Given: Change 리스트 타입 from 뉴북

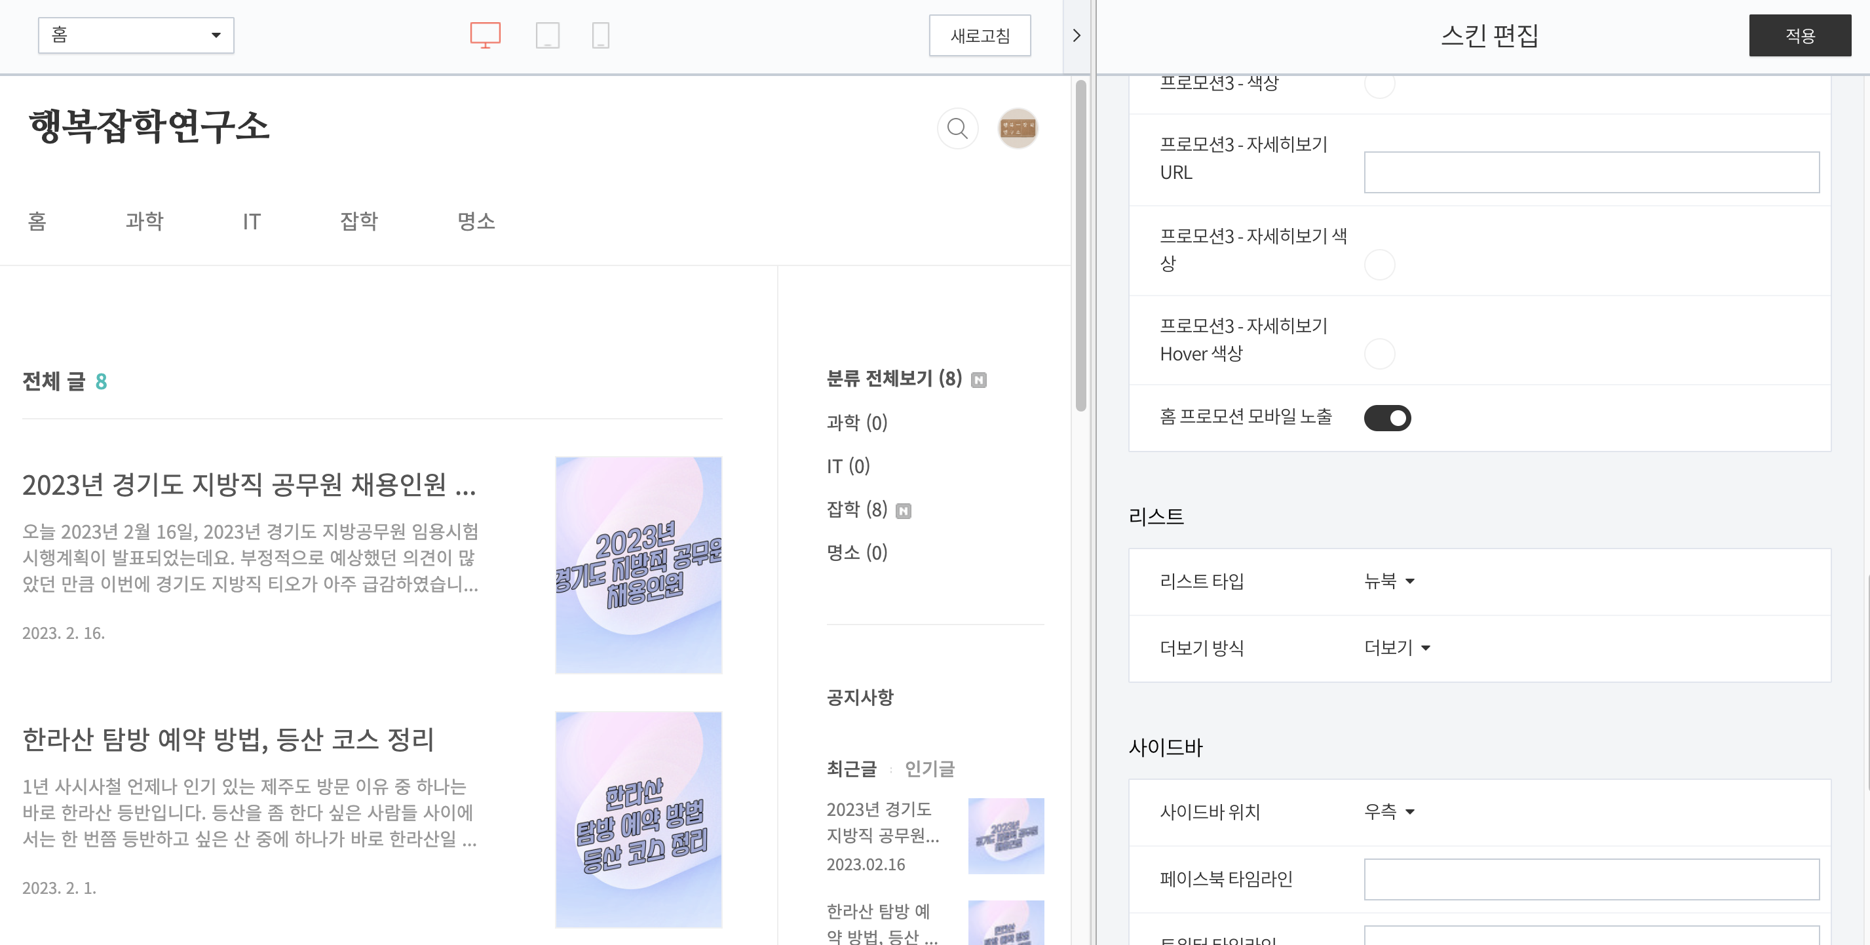Looking at the screenshot, I should (x=1387, y=581).
